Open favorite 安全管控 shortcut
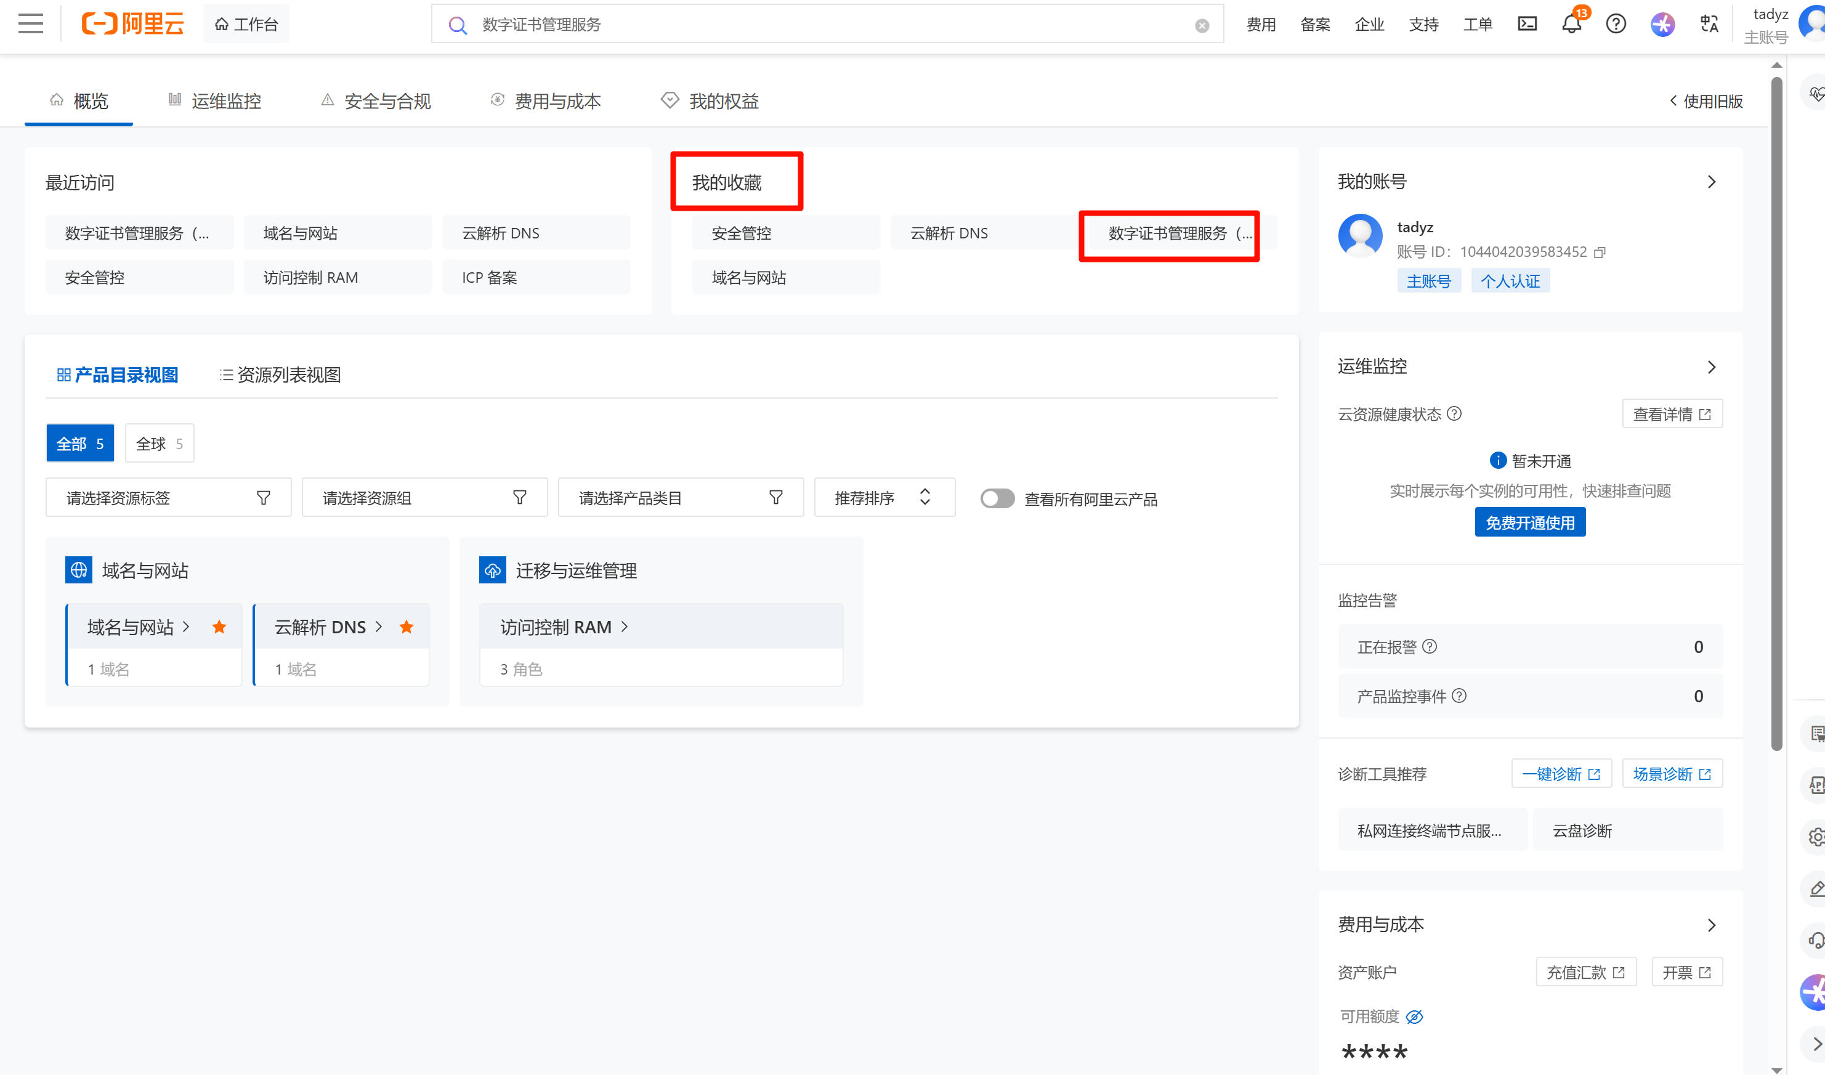Viewport: 1825px width, 1075px height. pos(786,233)
